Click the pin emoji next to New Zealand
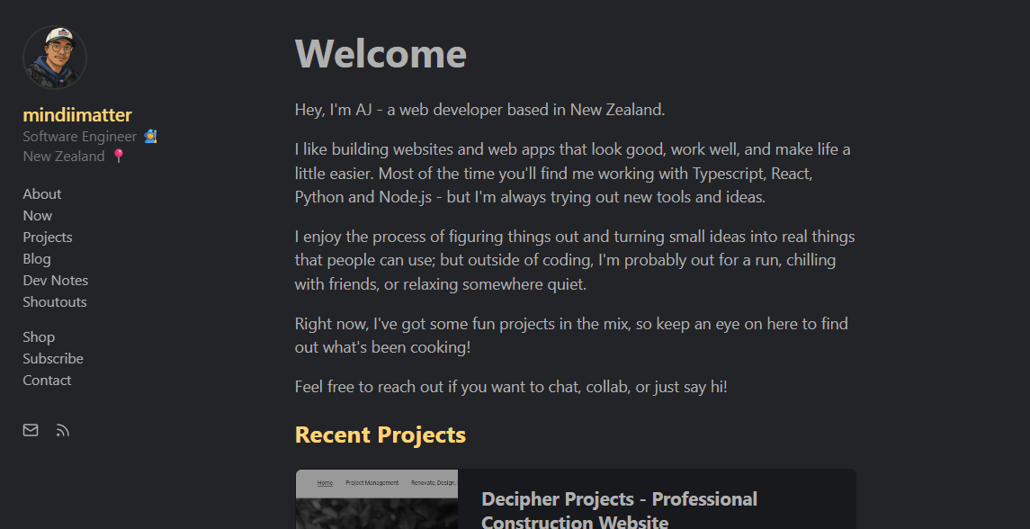This screenshot has height=529, width=1030. pyautogui.click(x=118, y=156)
